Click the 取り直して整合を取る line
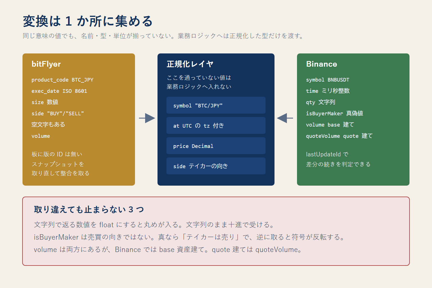Viewport: 432px width, 288px height. click(x=60, y=173)
